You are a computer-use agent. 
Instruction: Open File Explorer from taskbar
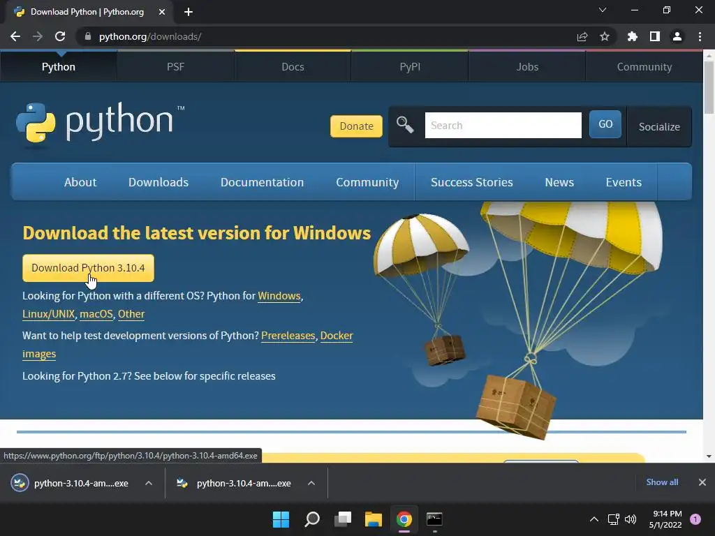373,519
